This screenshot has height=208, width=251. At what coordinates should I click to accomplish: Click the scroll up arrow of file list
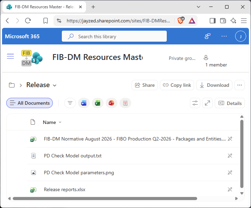[x=242, y=116]
